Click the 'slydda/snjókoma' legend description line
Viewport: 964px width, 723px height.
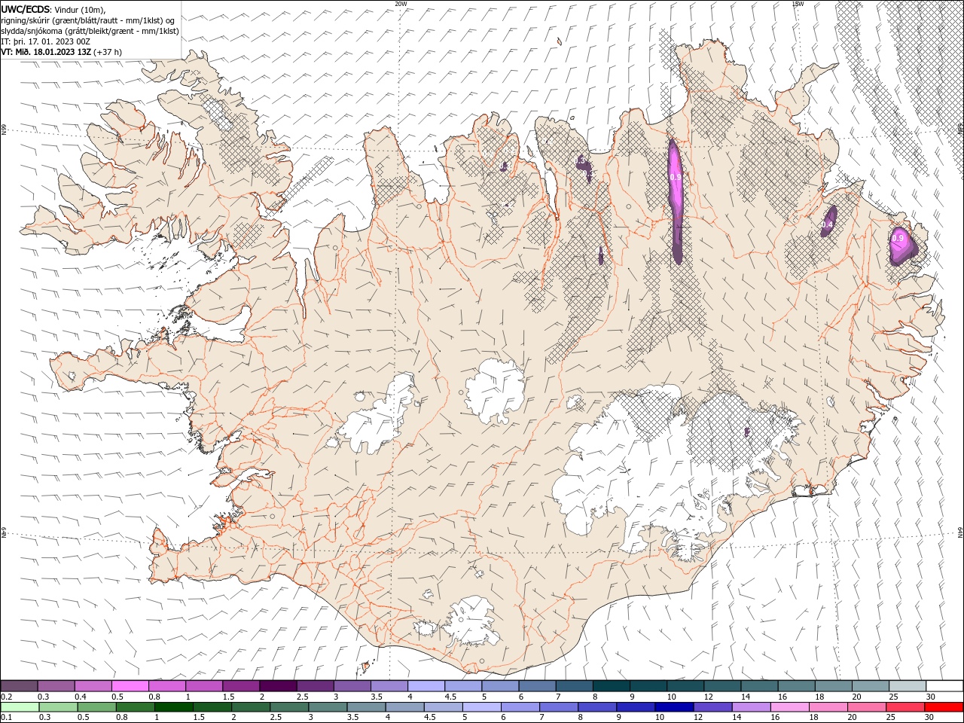(90, 31)
